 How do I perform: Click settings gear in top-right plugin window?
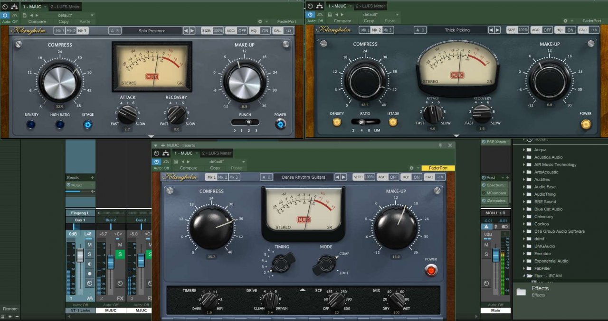(565, 21)
